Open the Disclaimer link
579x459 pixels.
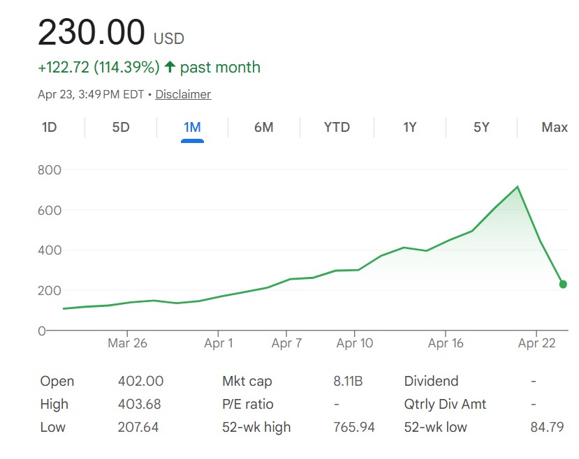click(x=183, y=94)
